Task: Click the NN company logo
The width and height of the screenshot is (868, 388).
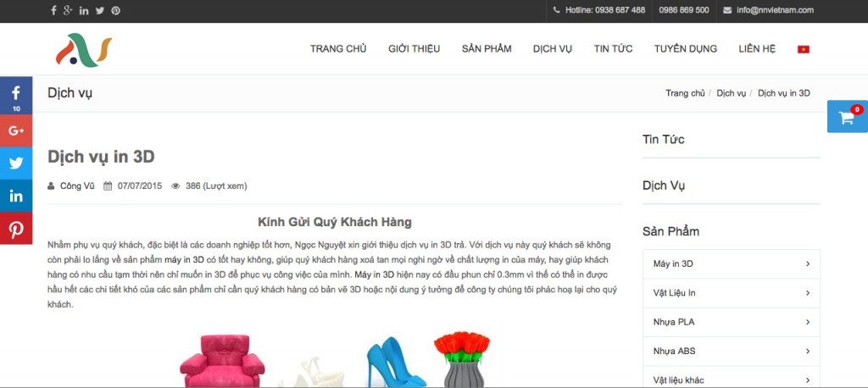Action: coord(83,49)
